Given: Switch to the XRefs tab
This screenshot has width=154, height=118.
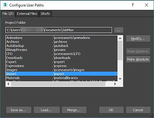Looking at the screenshot, I should coord(45,14).
